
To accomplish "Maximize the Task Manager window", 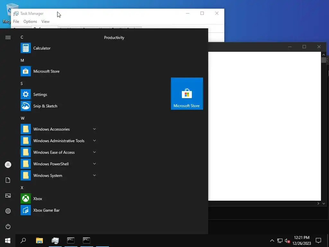I will (x=202, y=13).
